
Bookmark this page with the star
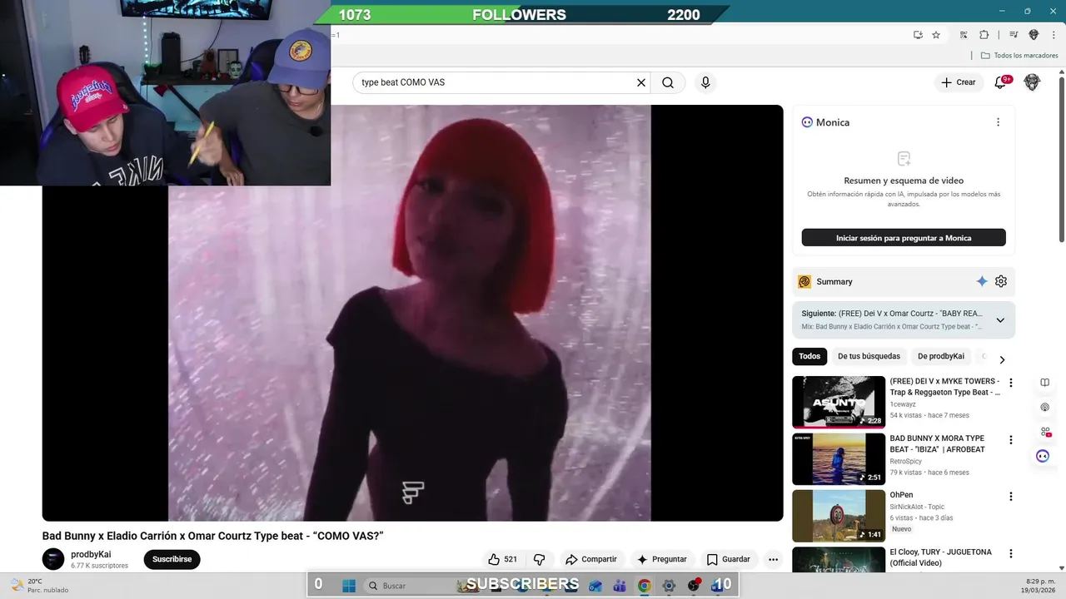click(x=936, y=35)
